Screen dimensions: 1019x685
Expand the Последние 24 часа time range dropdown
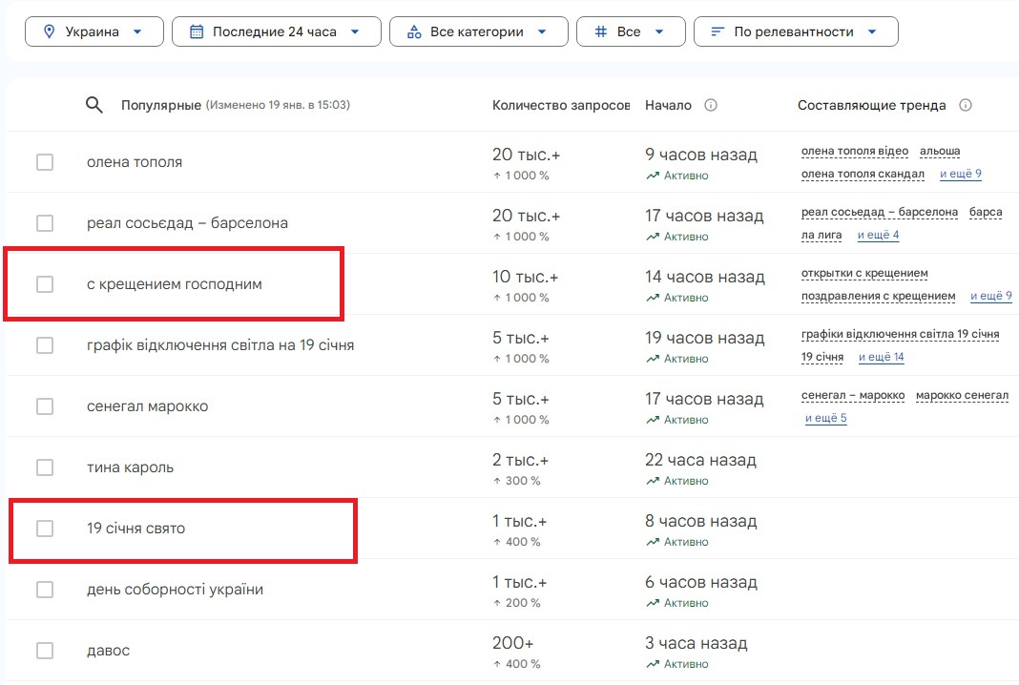[x=276, y=31]
